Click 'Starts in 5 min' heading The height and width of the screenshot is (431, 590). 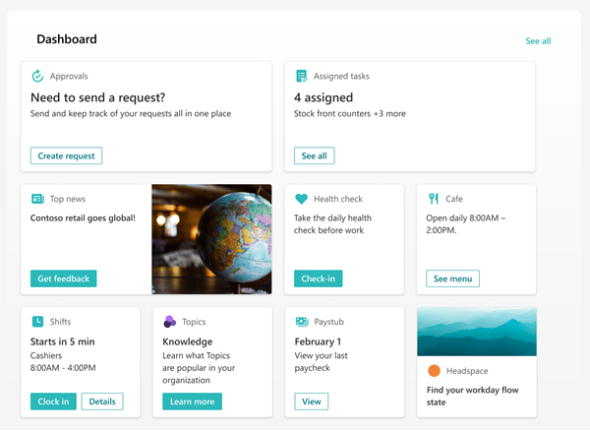click(63, 341)
